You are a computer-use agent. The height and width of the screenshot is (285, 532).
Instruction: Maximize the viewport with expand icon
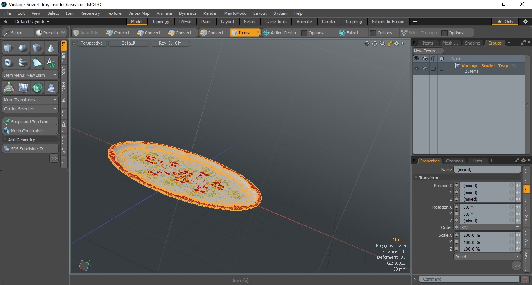(390, 43)
